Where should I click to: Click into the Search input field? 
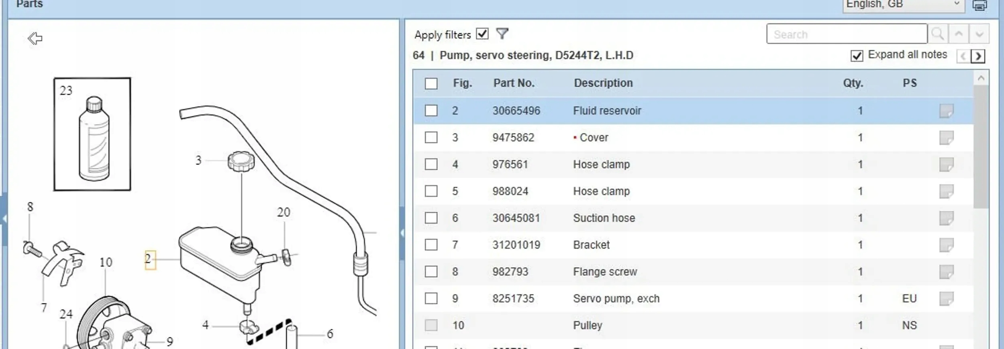click(847, 34)
